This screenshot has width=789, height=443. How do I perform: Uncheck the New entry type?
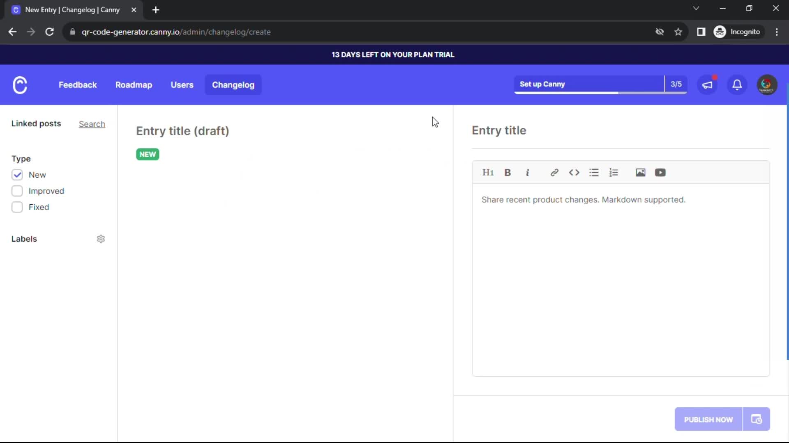(x=17, y=175)
